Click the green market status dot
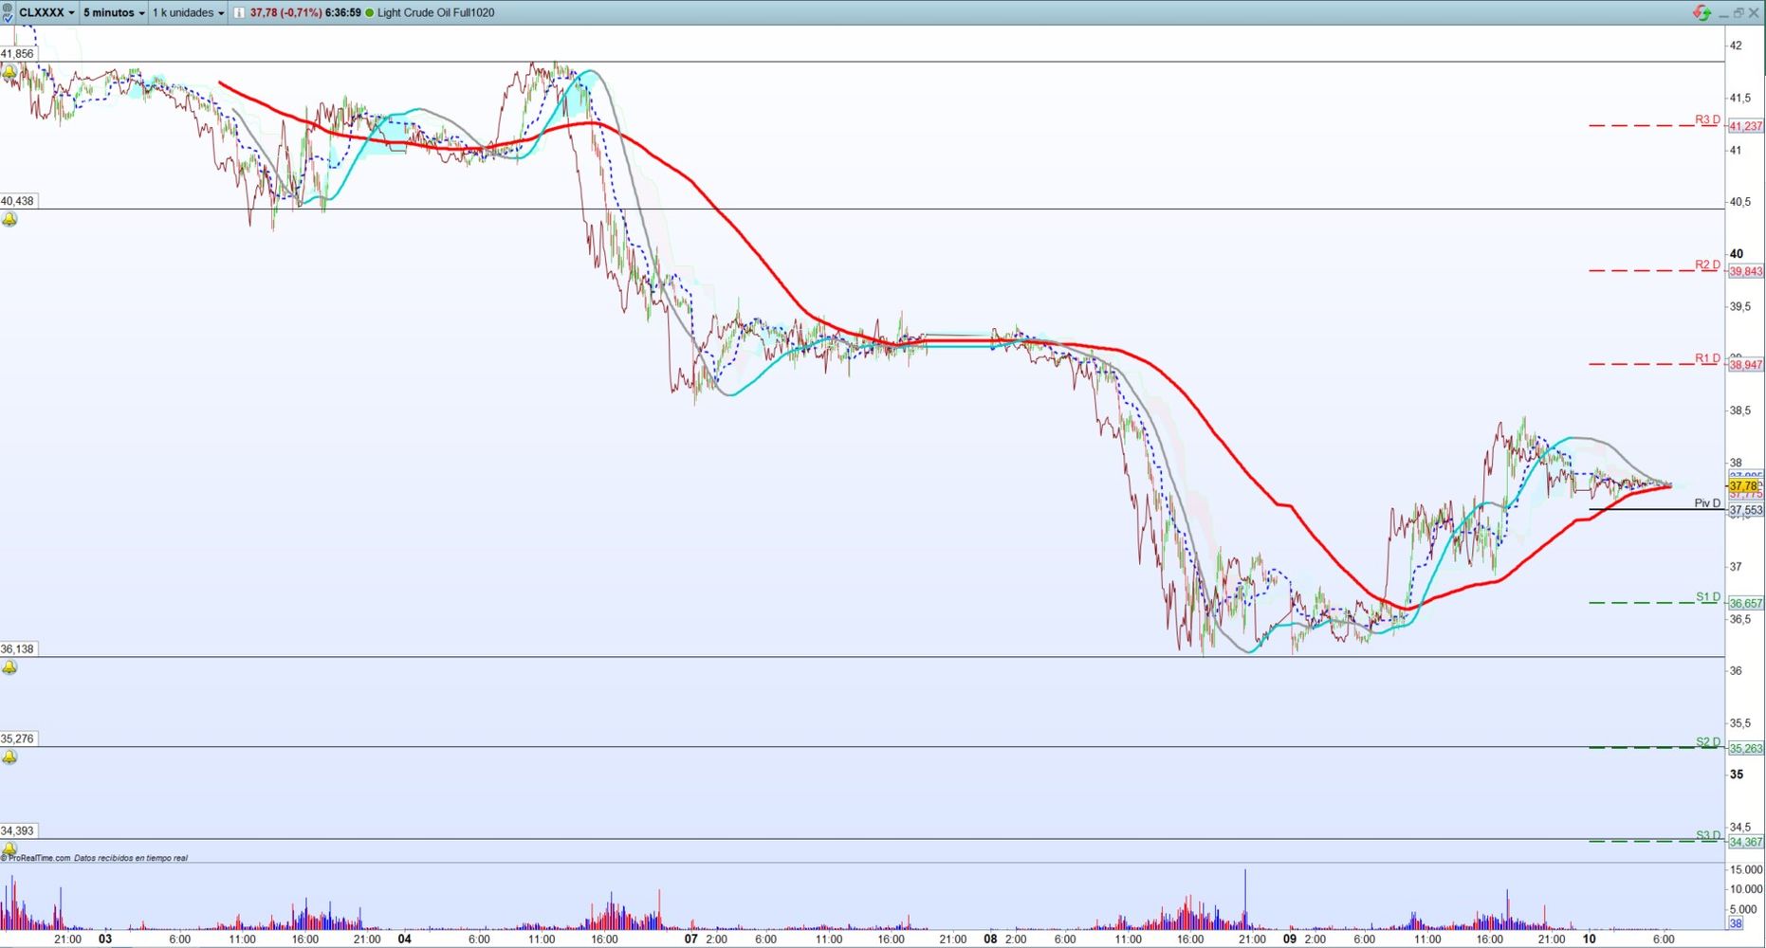 (x=370, y=12)
